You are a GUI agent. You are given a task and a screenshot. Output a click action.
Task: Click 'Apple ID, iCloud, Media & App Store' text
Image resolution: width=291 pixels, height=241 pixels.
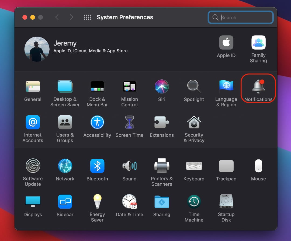coord(91,51)
